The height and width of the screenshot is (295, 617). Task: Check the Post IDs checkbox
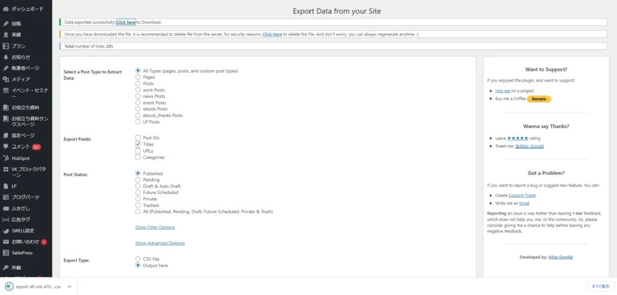pos(138,138)
